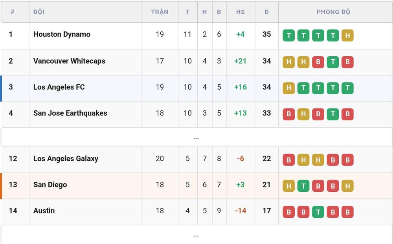The image size is (393, 244).
Task: Click Los Angeles FC's yellow H form badge
Action: [289, 88]
